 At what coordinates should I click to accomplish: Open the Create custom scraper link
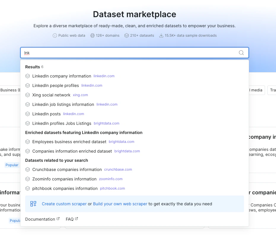(64, 204)
